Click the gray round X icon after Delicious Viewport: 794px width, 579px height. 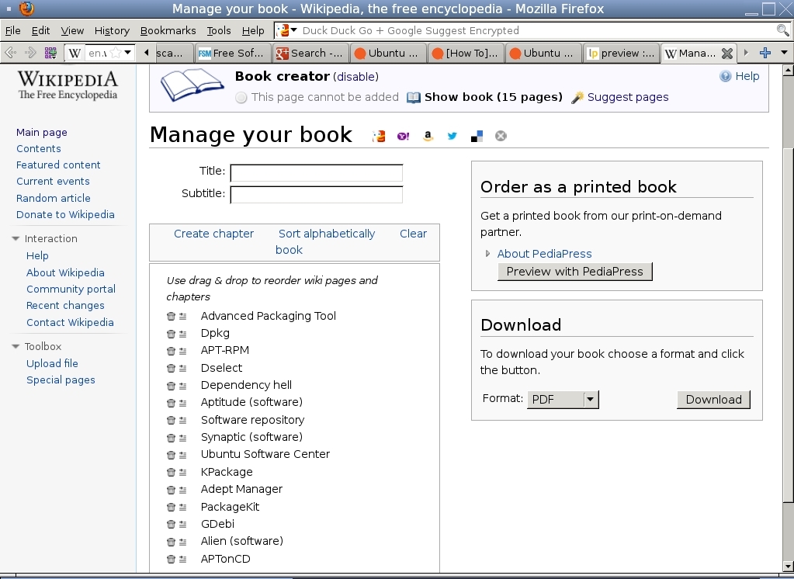(501, 136)
